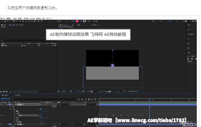Viewport: 201px width, 127px height.
Task: Select the Hand tool in toolbar
Action: pyautogui.click(x=5, y=21)
